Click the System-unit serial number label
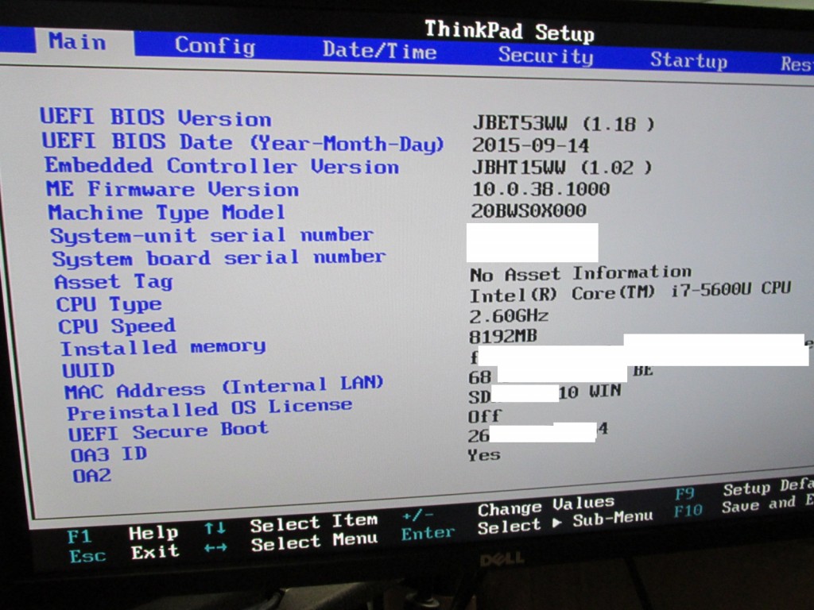The image size is (814, 610). point(211,235)
